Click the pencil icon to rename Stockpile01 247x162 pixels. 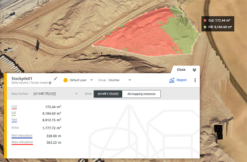(56, 78)
